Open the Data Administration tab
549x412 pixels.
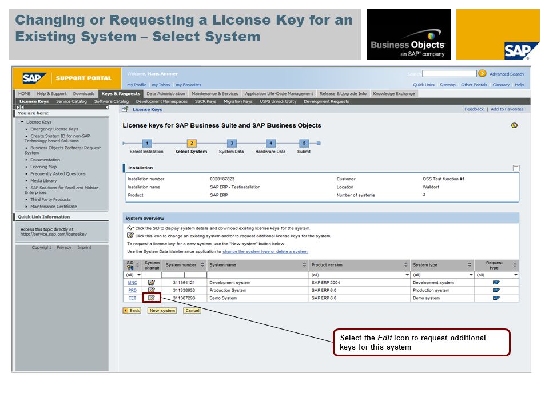[166, 93]
